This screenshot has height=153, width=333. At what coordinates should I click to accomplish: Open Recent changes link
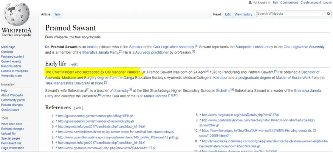pyautogui.click(x=12, y=105)
